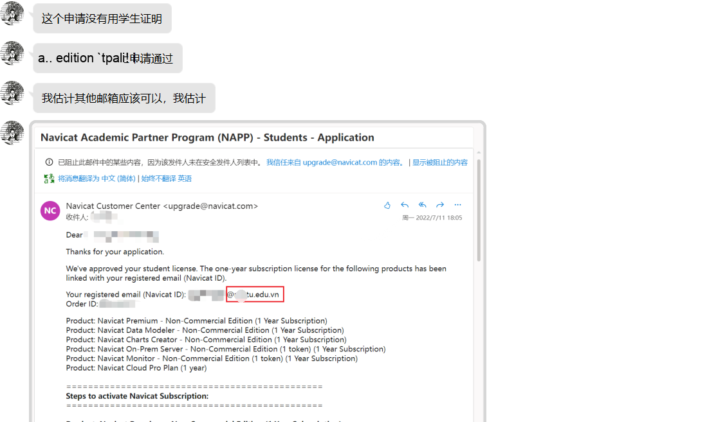Click the timestamp '2022/7/11 18:05'
This screenshot has width=727, height=422.
pos(432,218)
